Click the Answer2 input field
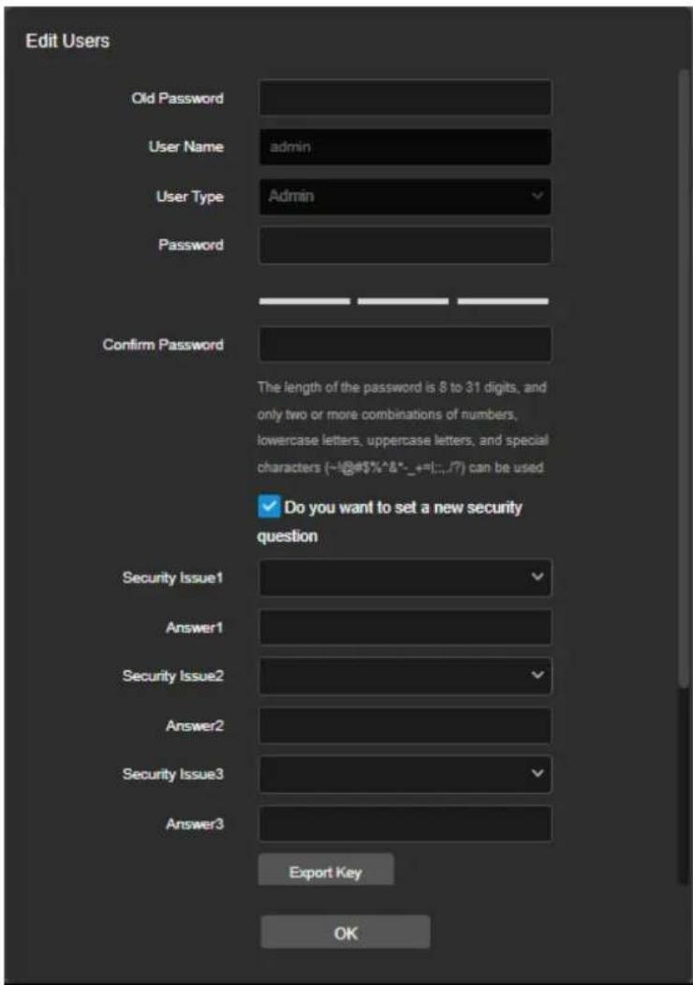693x985 pixels. click(x=405, y=725)
